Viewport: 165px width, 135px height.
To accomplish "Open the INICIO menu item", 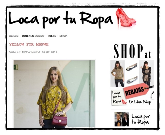I will pos(14,36).
